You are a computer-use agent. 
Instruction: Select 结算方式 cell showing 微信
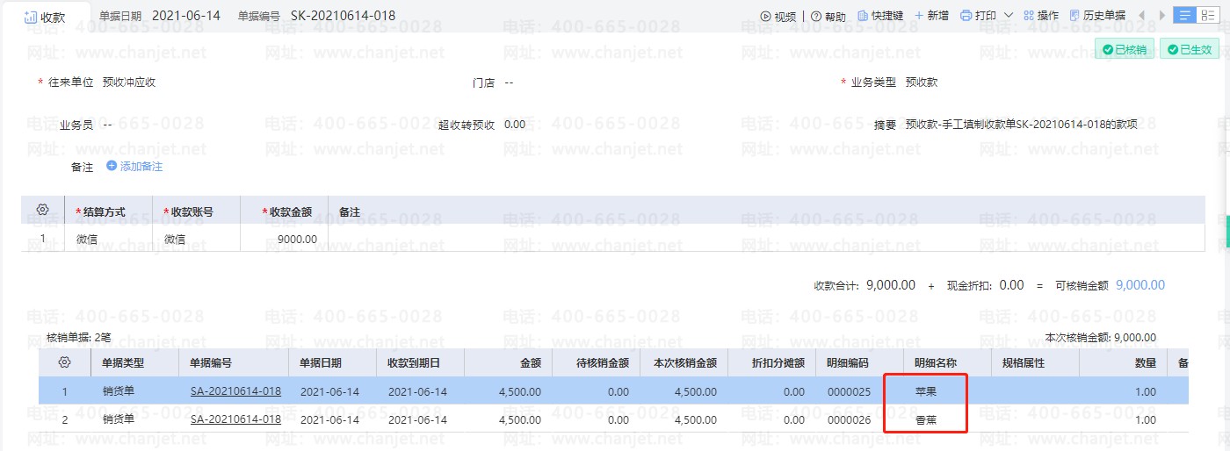tap(109, 239)
